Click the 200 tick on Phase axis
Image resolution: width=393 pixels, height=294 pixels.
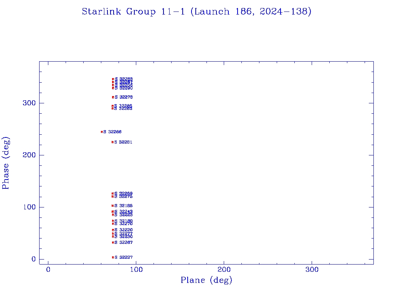(29, 155)
